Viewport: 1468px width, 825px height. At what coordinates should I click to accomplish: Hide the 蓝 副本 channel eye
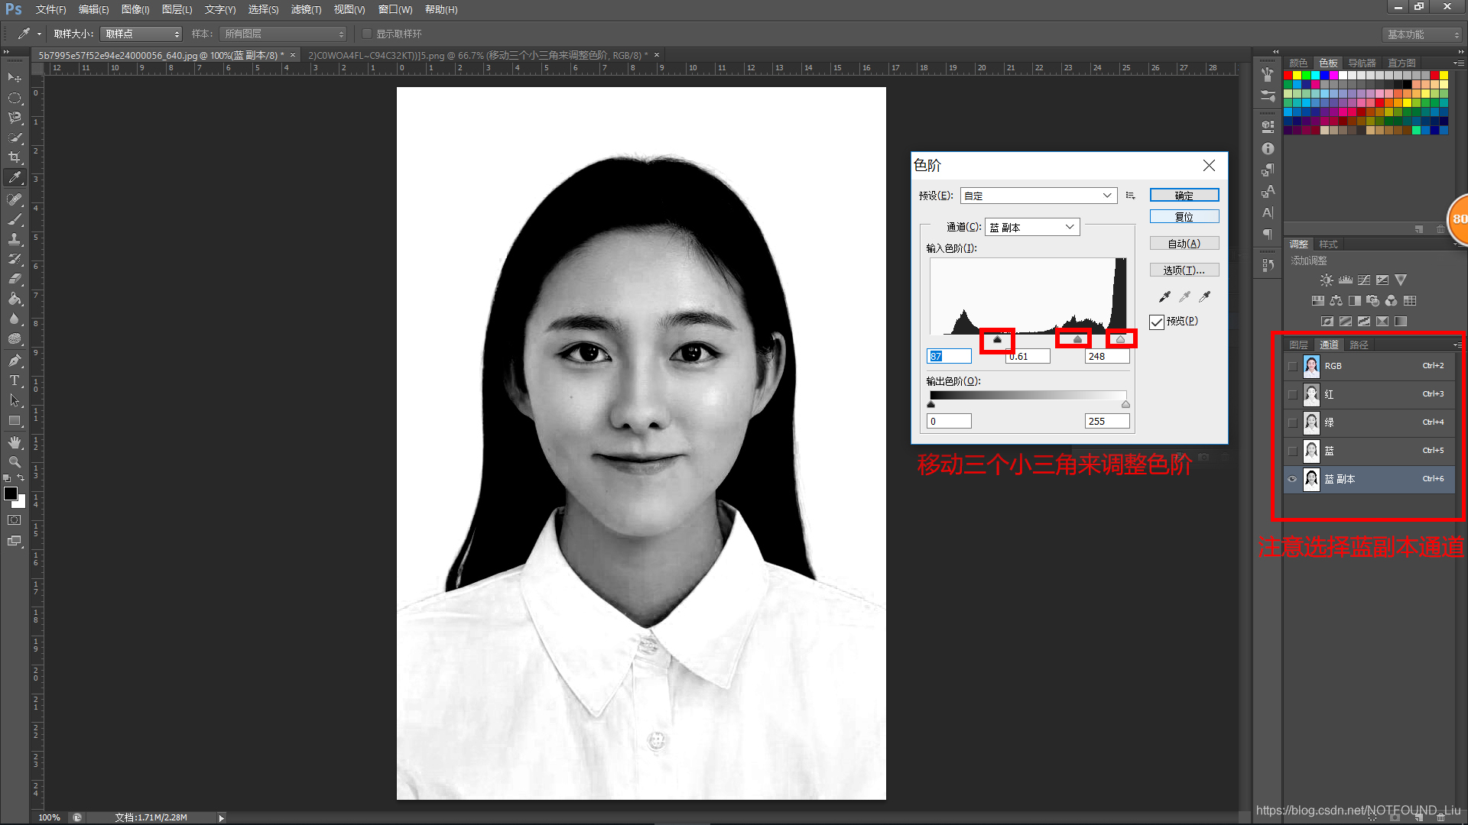pos(1292,479)
